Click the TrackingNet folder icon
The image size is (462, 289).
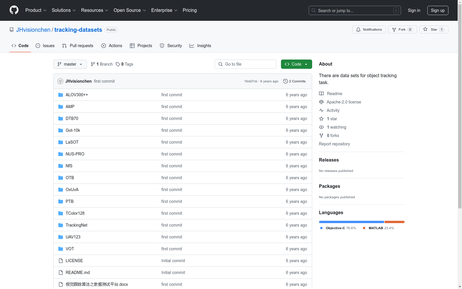(61, 225)
